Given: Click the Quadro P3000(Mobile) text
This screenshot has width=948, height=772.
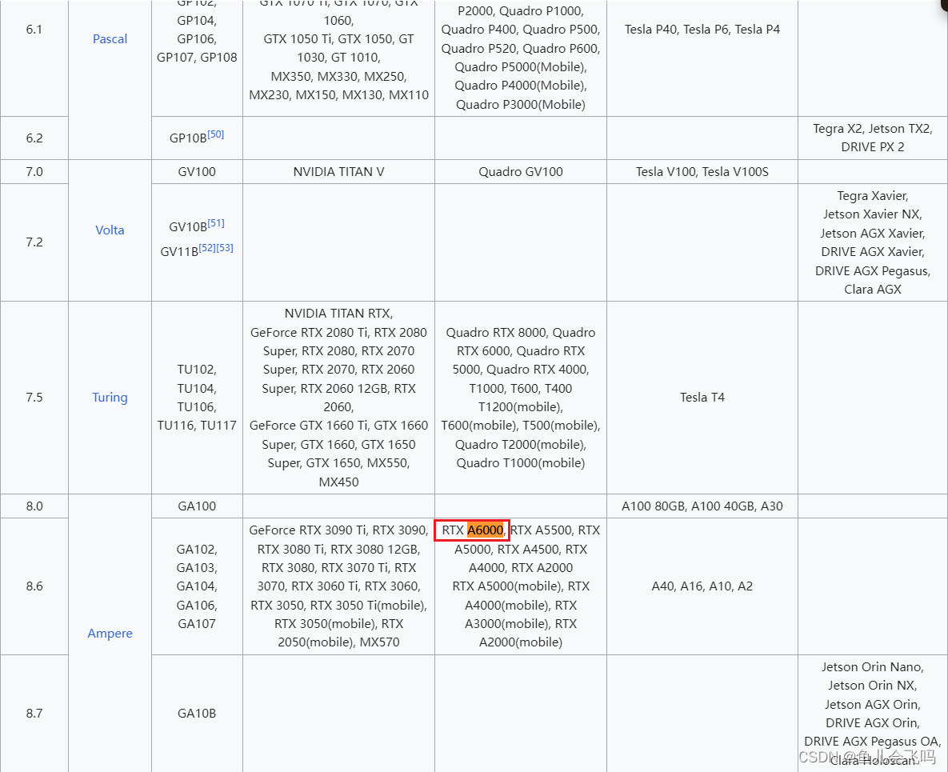Looking at the screenshot, I should click(x=521, y=105).
